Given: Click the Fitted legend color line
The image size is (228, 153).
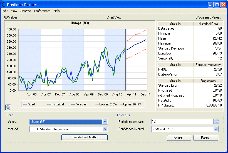Looking at the screenshot, I should pos(25,104).
